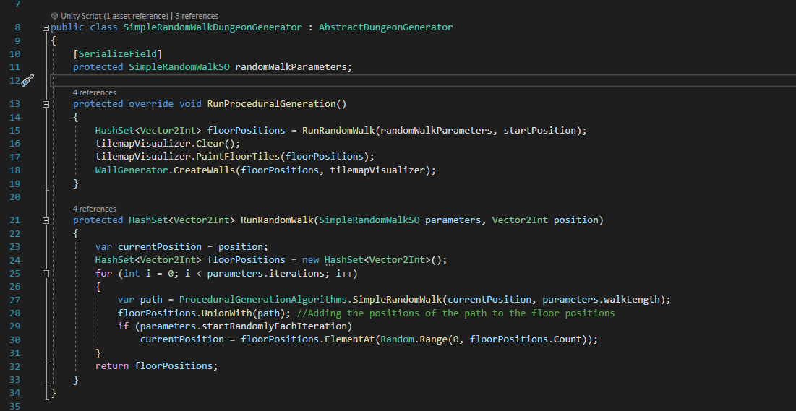The height and width of the screenshot is (411, 796).
Task: Click the AbstractDungeonGenerator base class name
Action: tap(386, 27)
